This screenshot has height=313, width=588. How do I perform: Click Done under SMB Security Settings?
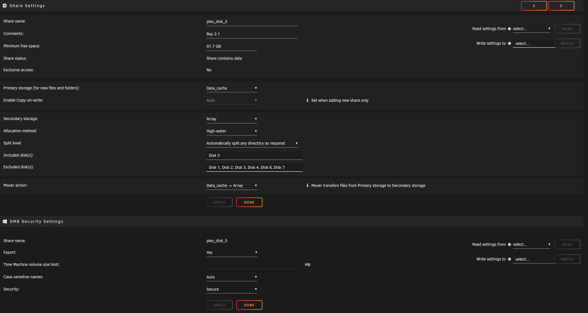(x=249, y=305)
